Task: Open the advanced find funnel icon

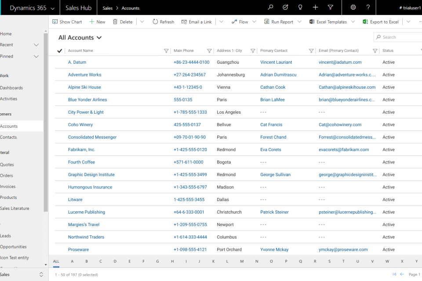Action: [331, 7]
